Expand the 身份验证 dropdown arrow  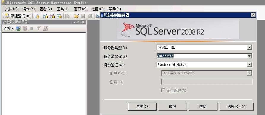[250, 65]
